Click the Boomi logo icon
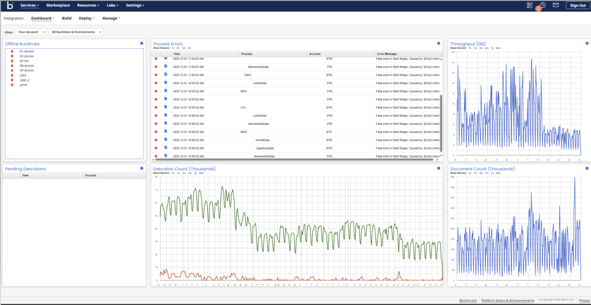Viewport: 591px width, 305px height. (9, 5)
